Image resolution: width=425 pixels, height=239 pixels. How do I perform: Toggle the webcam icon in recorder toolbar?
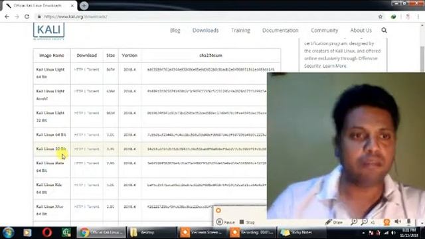click(x=386, y=222)
